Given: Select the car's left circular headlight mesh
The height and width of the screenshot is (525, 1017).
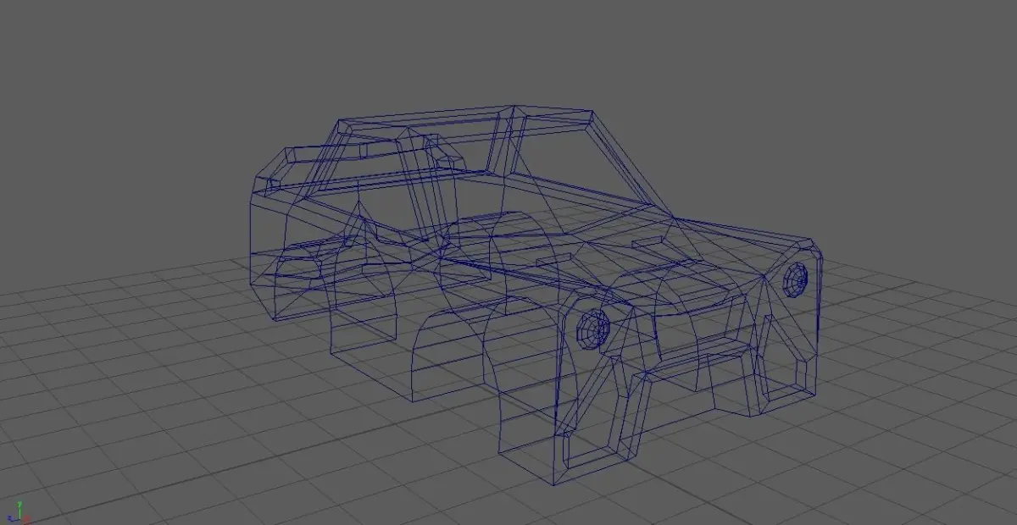Looking at the screenshot, I should (592, 328).
